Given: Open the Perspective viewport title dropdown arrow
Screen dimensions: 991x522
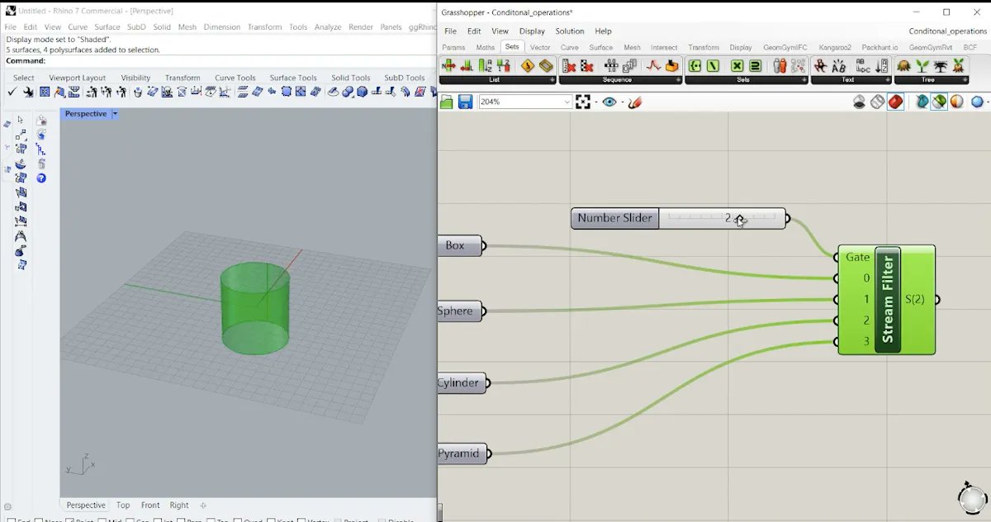Looking at the screenshot, I should [x=115, y=114].
